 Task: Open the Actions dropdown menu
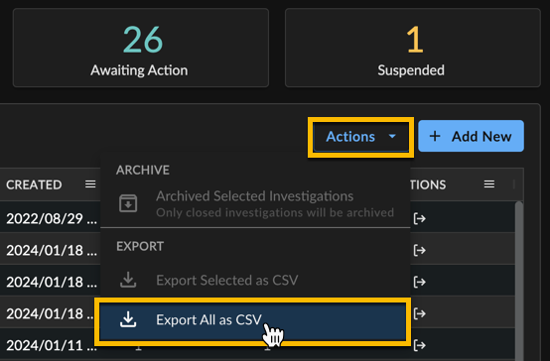coord(361,137)
